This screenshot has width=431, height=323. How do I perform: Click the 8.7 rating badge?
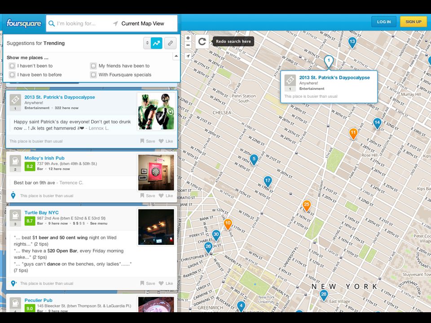(x=30, y=221)
